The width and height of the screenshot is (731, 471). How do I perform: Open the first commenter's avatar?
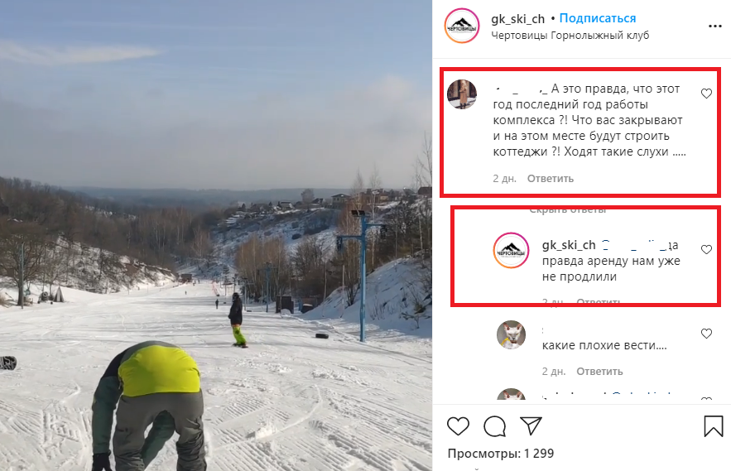(x=462, y=94)
